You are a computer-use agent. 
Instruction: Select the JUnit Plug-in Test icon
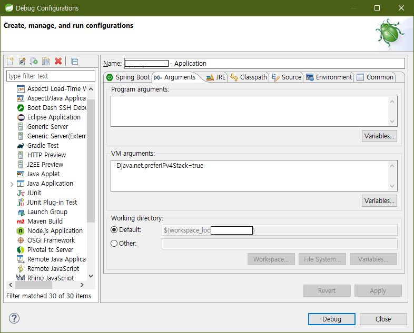(x=21, y=203)
